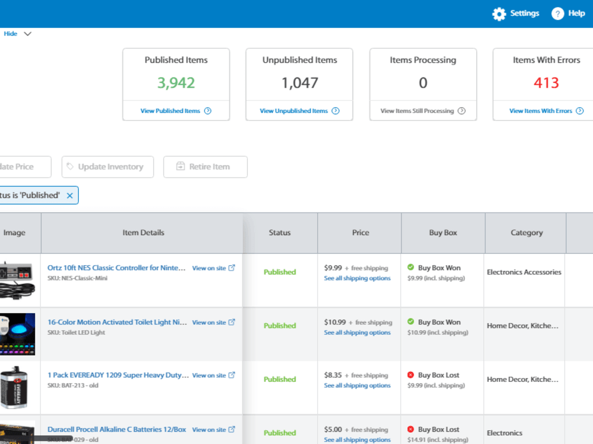Collapse the summary with the Hide chevron
593x444 pixels.
[x=28, y=34]
